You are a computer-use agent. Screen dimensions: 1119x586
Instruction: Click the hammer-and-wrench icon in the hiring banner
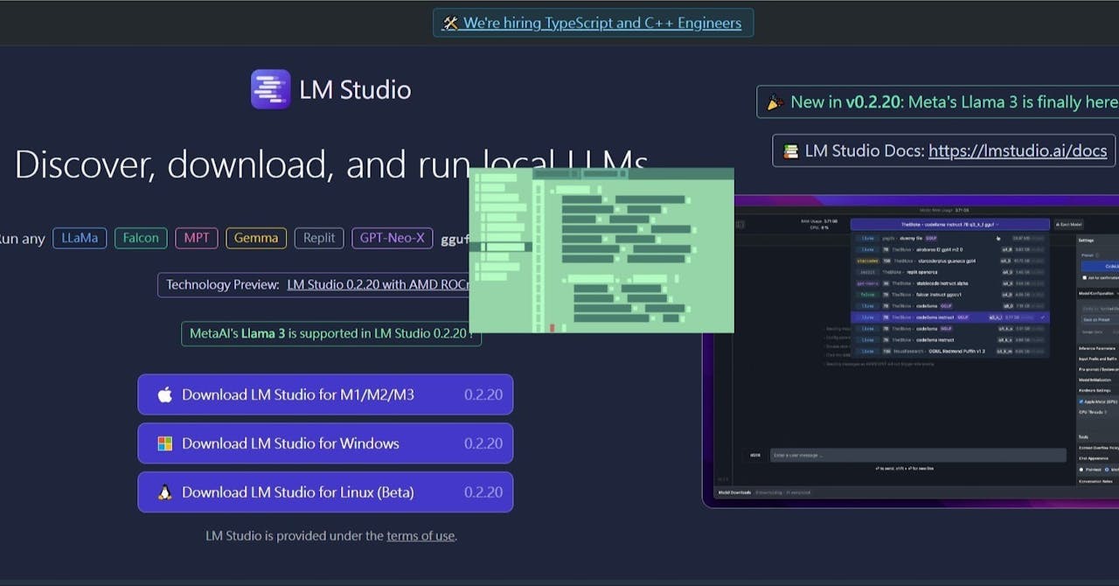point(450,24)
